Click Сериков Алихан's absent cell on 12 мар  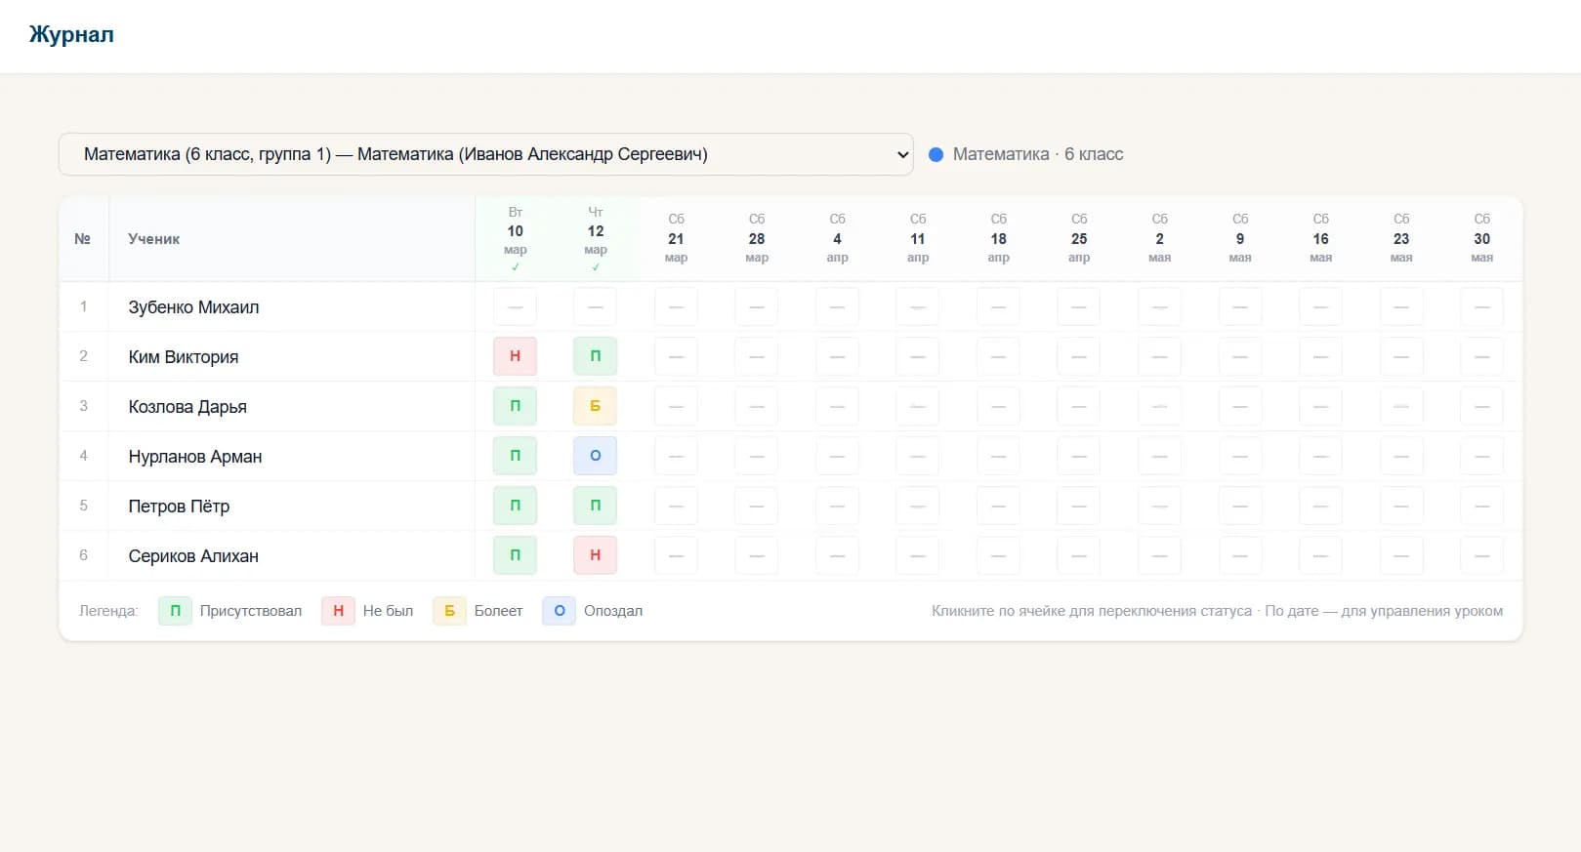pos(595,555)
